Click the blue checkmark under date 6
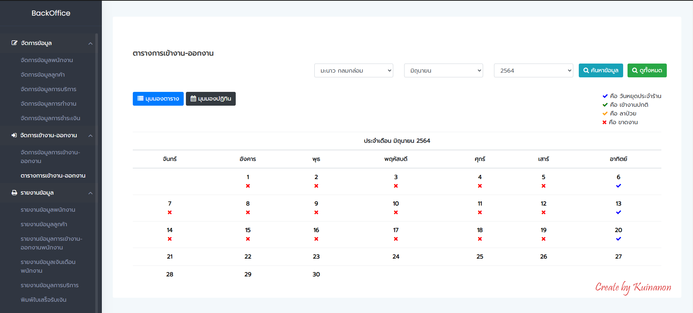693x313 pixels. click(x=618, y=186)
